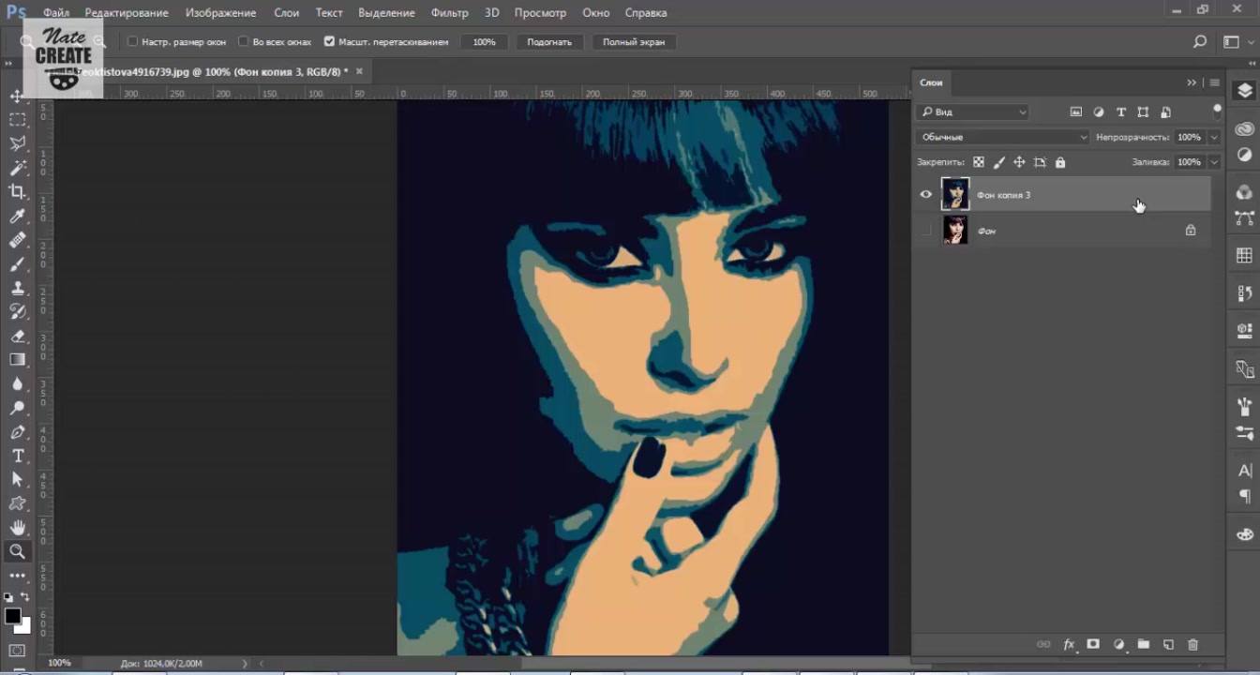Select the Polygonal Lasso tool
The image size is (1260, 675).
coord(18,143)
